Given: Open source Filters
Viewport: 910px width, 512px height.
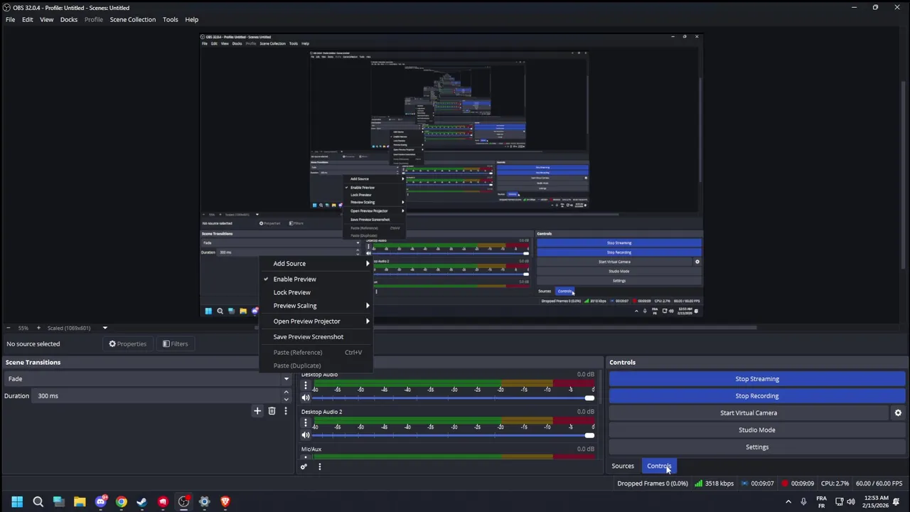Looking at the screenshot, I should [175, 344].
